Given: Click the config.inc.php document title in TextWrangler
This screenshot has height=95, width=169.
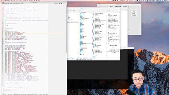Looking at the screenshot, I should point(34,2).
